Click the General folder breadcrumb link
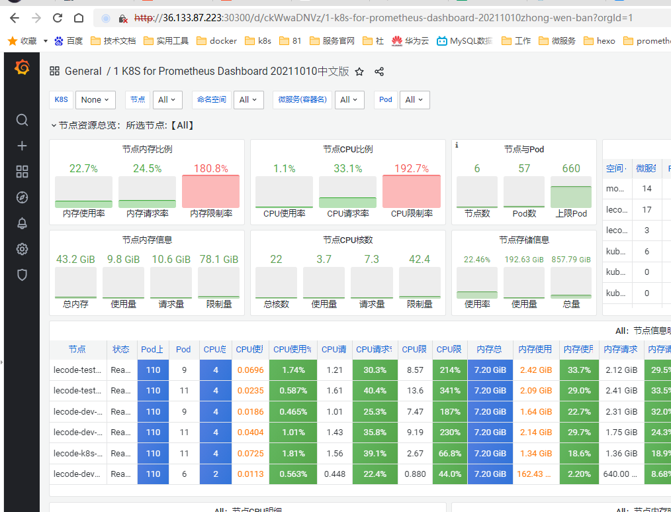 click(x=83, y=71)
